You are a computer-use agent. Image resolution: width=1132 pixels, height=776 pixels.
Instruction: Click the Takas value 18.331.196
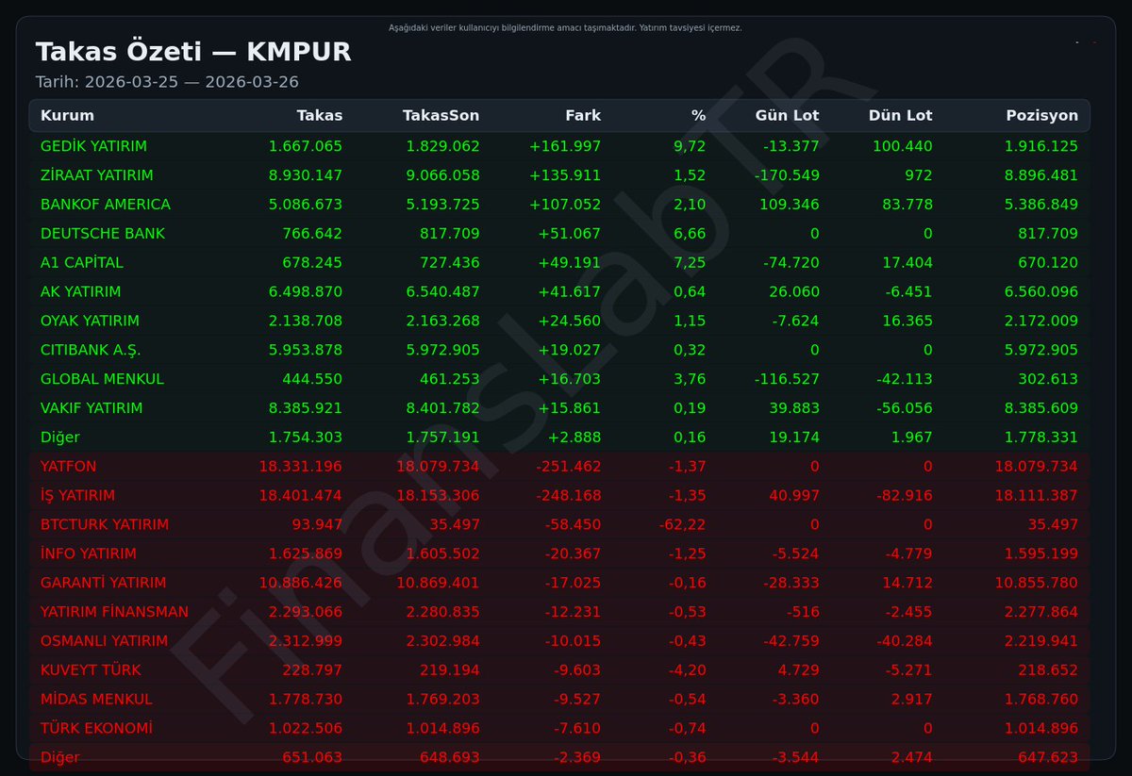click(x=301, y=467)
